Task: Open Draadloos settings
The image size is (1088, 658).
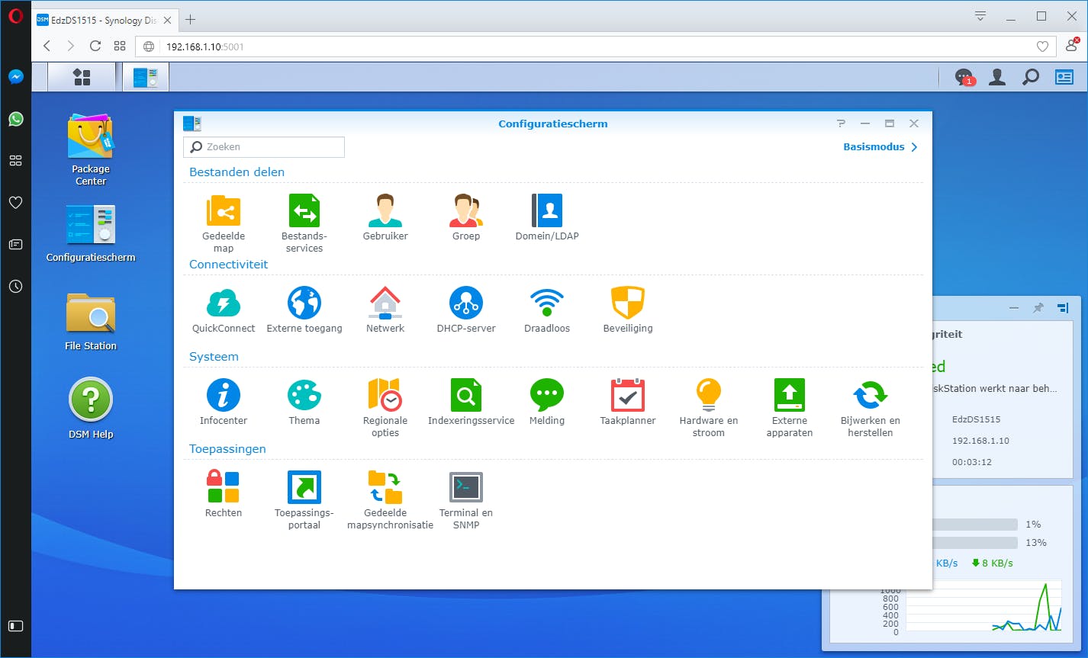Action: pos(547,310)
